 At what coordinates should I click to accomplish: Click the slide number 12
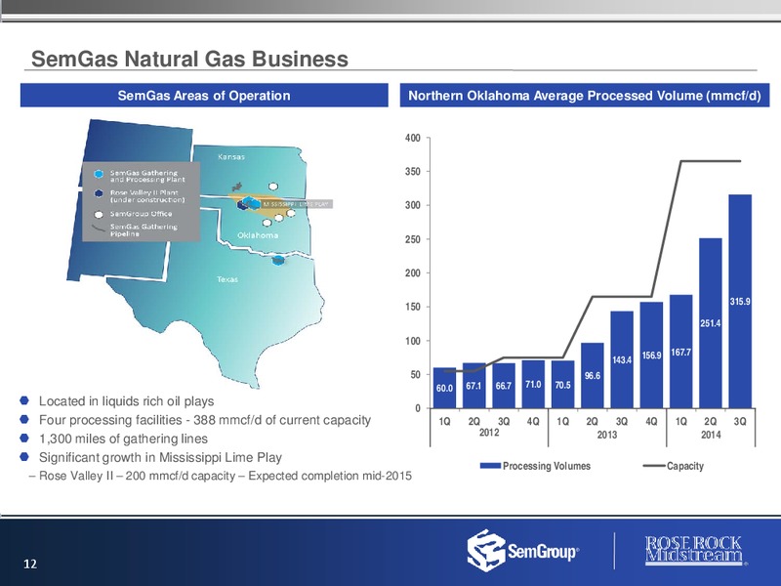30,564
